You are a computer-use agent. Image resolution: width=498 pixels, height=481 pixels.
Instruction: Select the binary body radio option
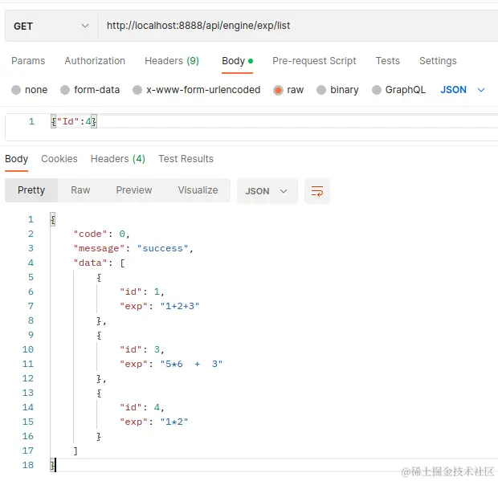[x=321, y=90]
